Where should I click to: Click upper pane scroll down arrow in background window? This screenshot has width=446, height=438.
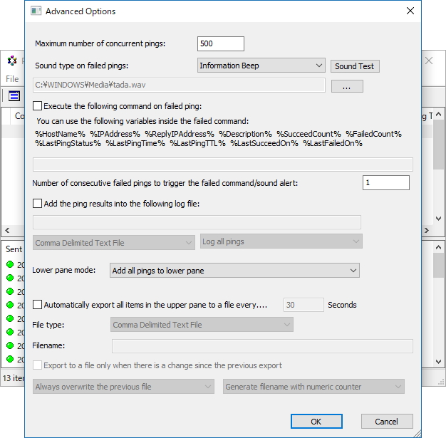(x=438, y=219)
